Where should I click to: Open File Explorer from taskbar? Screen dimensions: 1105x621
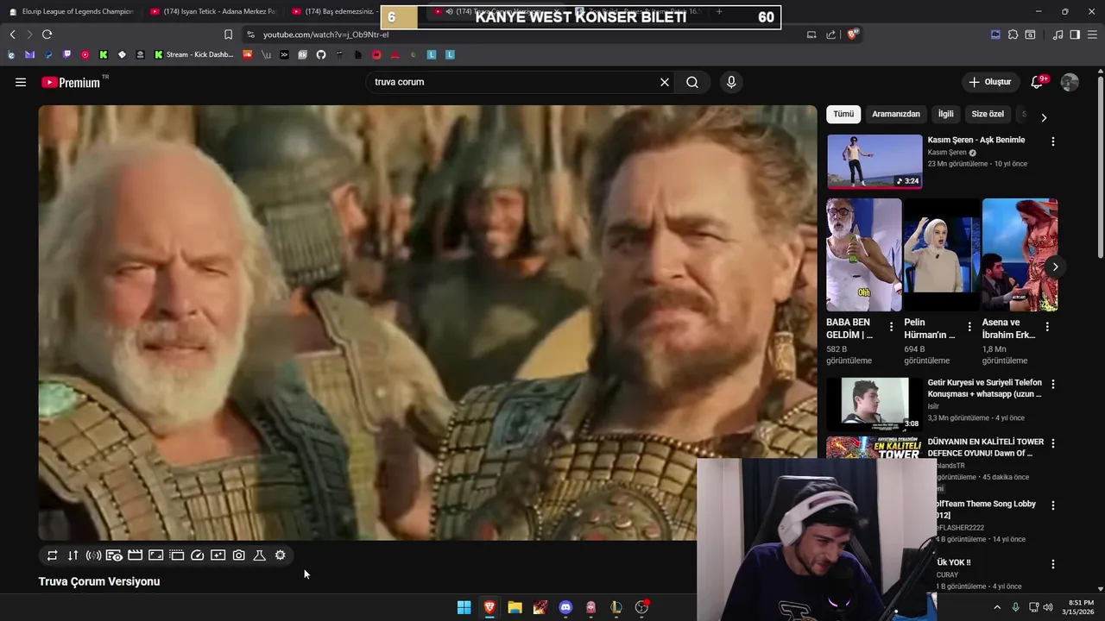[x=515, y=607]
